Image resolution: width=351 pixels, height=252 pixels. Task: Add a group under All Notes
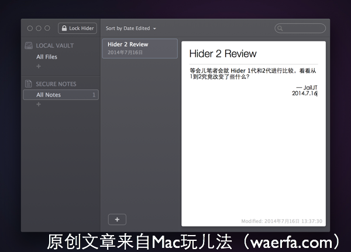pyautogui.click(x=39, y=104)
